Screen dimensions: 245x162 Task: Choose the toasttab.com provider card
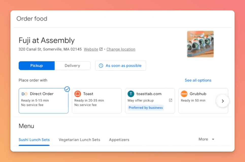tap(150, 101)
